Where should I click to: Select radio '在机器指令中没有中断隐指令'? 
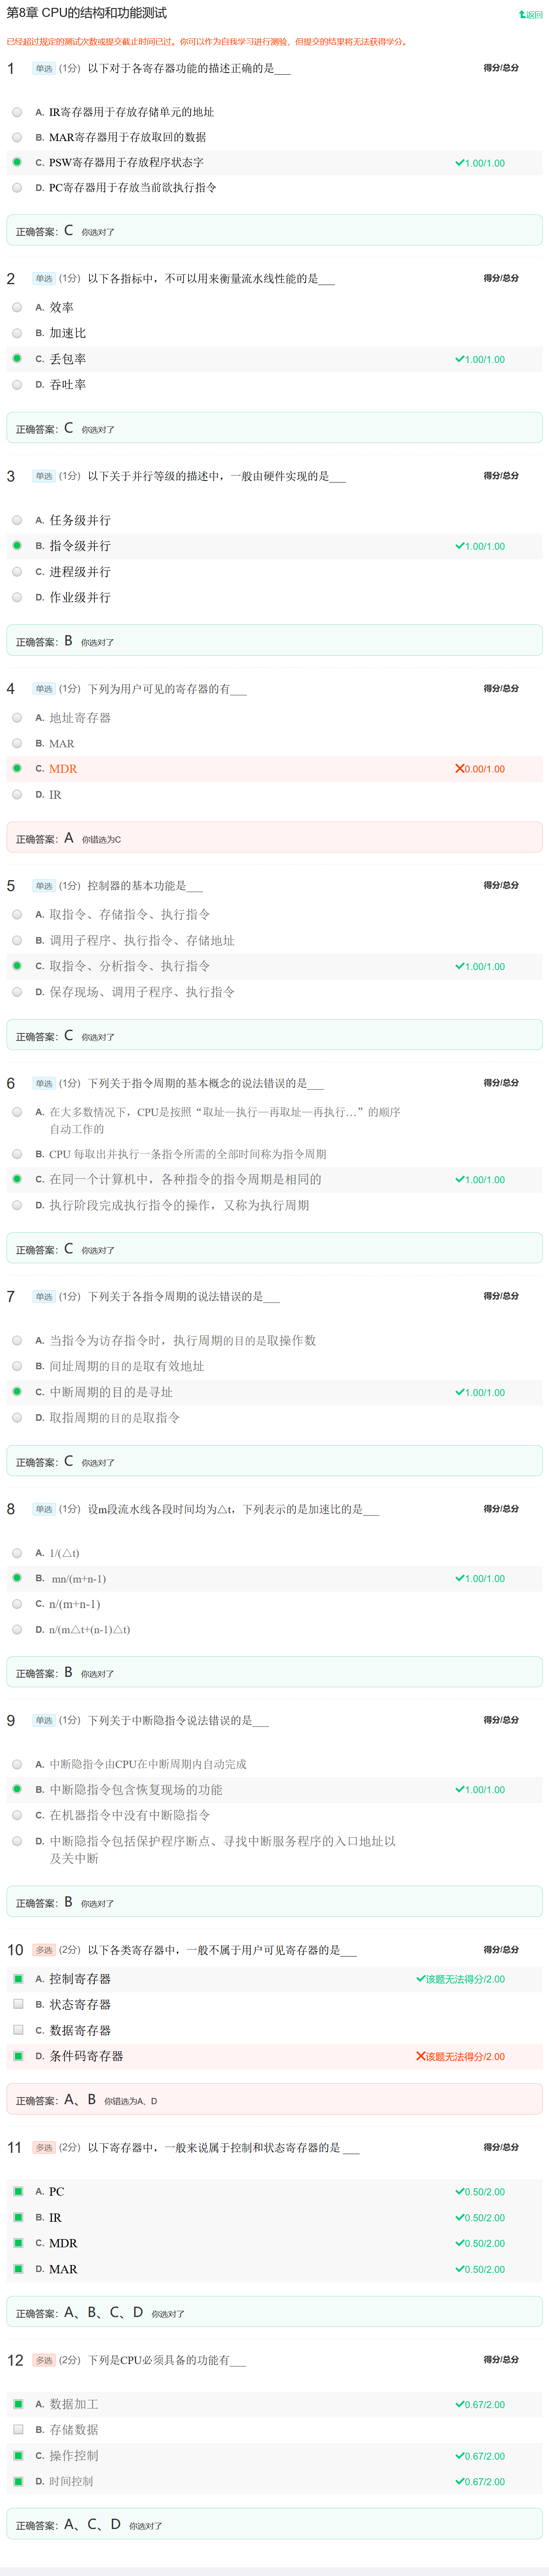(17, 1815)
